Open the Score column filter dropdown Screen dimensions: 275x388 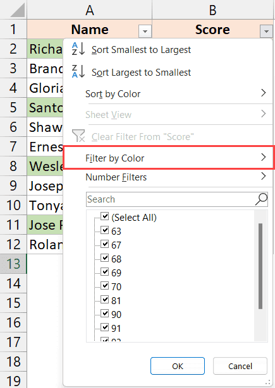pos(267,32)
